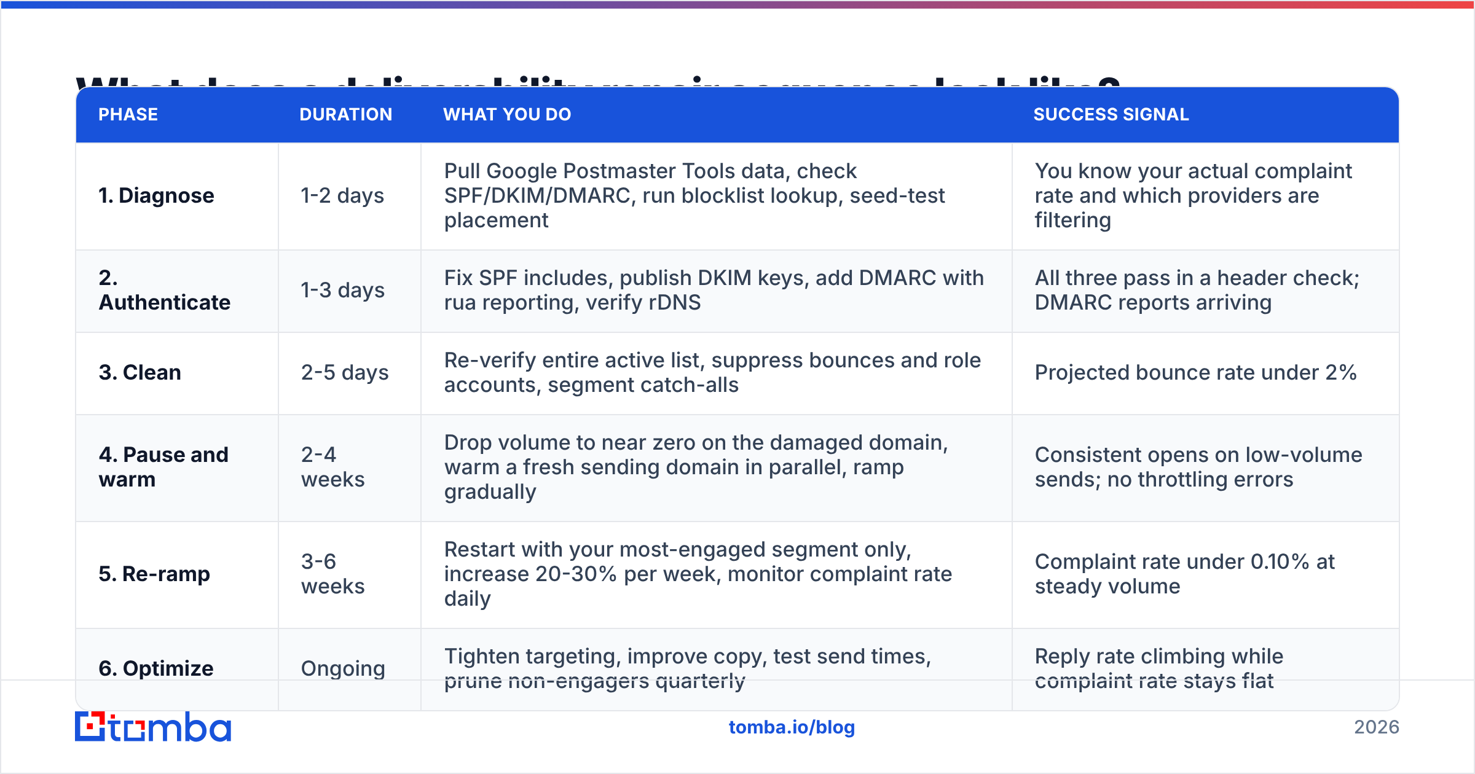Screen dimensions: 1475x774
Task: Click the '2-4 weeks' duration cell
Action: click(x=350, y=467)
